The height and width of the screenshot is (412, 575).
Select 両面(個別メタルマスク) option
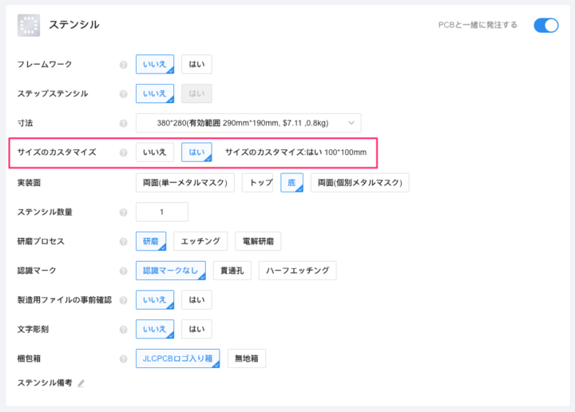coord(359,183)
